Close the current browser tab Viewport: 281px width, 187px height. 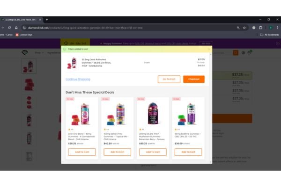40,20
